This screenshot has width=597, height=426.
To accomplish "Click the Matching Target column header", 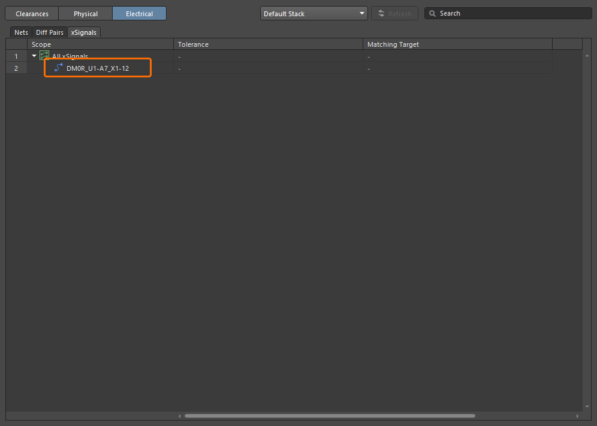I will [x=457, y=44].
